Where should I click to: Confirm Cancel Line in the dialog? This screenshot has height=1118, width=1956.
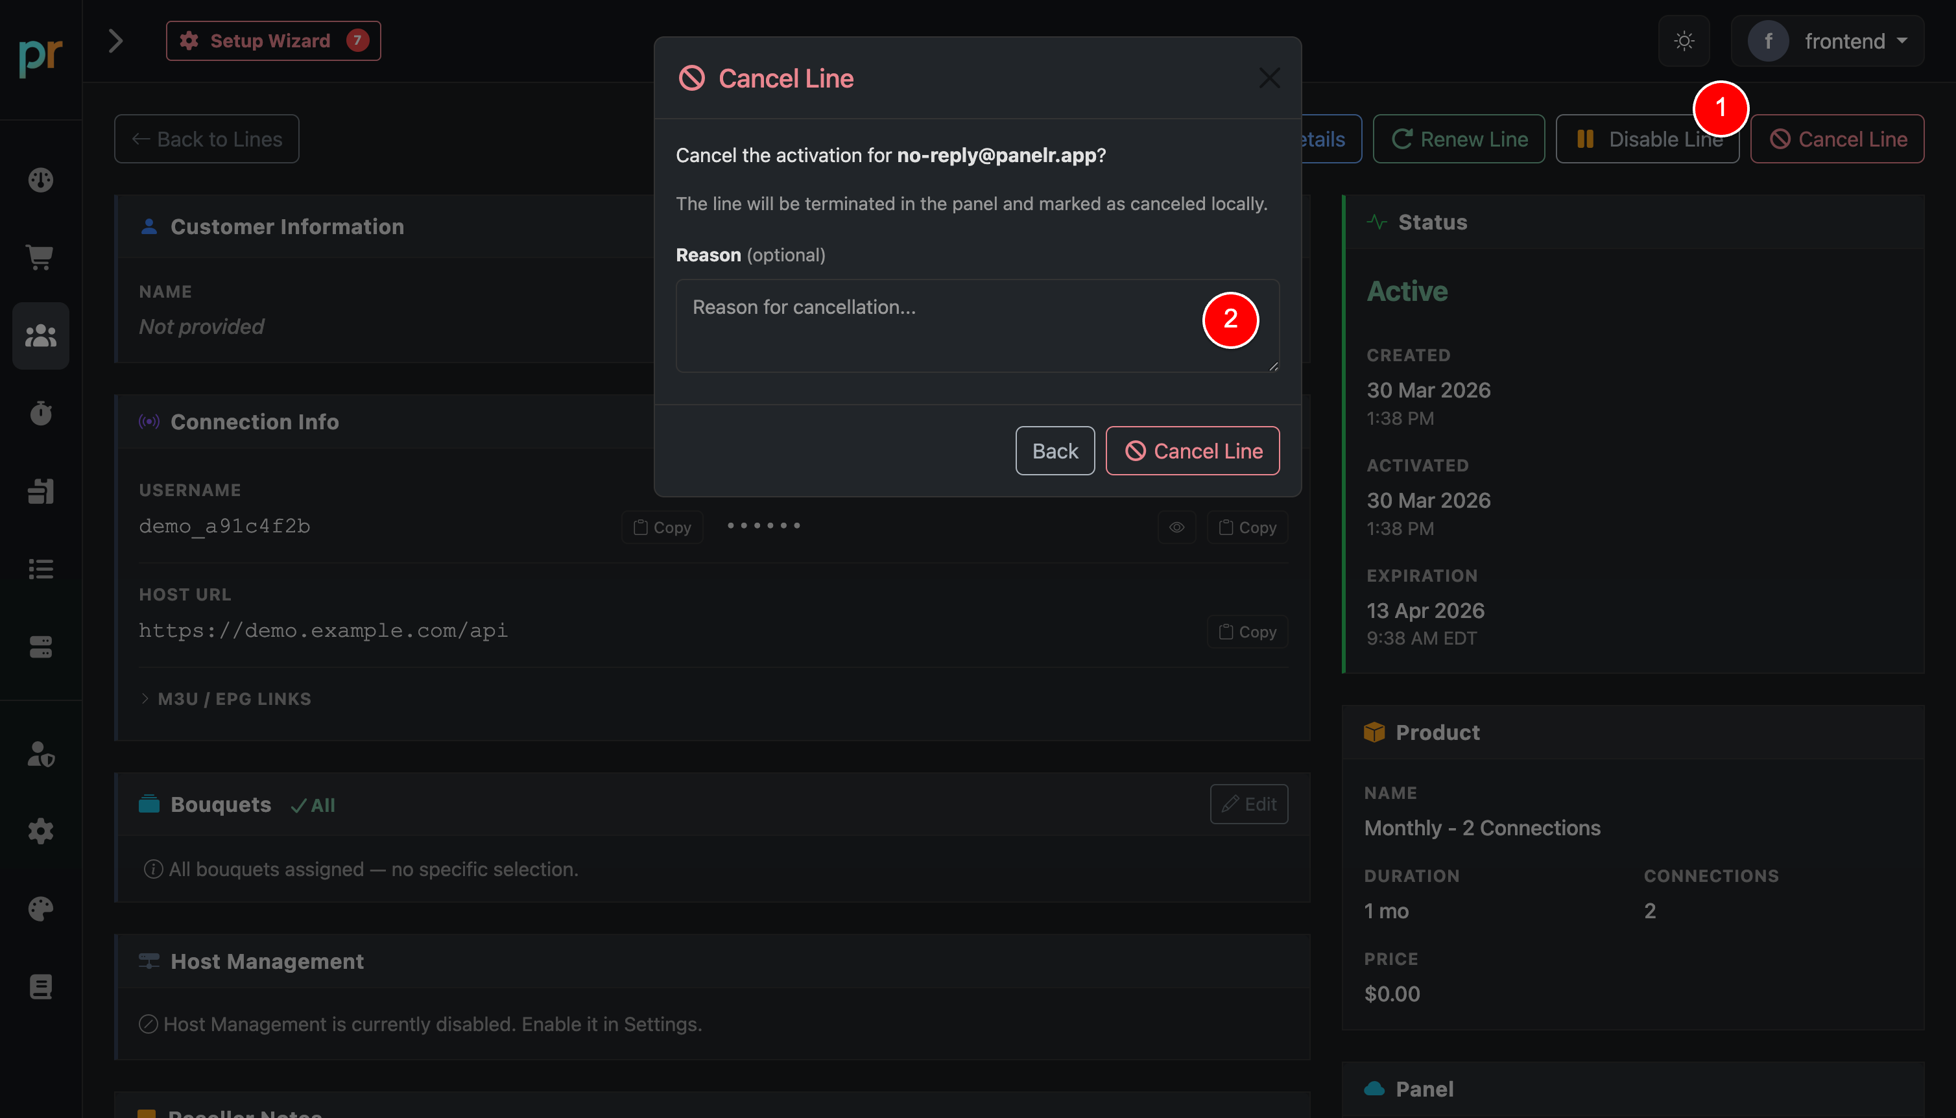pyautogui.click(x=1192, y=451)
